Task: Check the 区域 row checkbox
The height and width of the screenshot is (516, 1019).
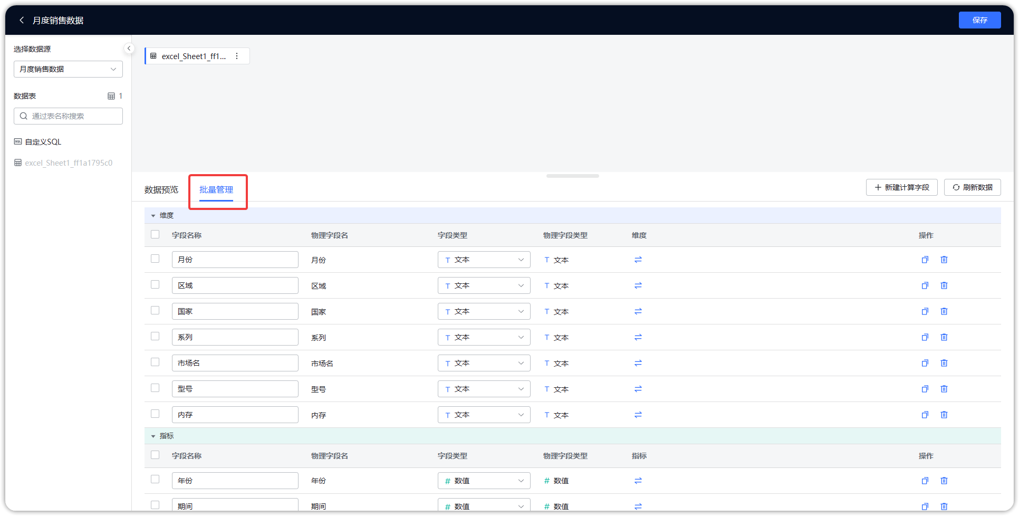Action: pyautogui.click(x=155, y=284)
